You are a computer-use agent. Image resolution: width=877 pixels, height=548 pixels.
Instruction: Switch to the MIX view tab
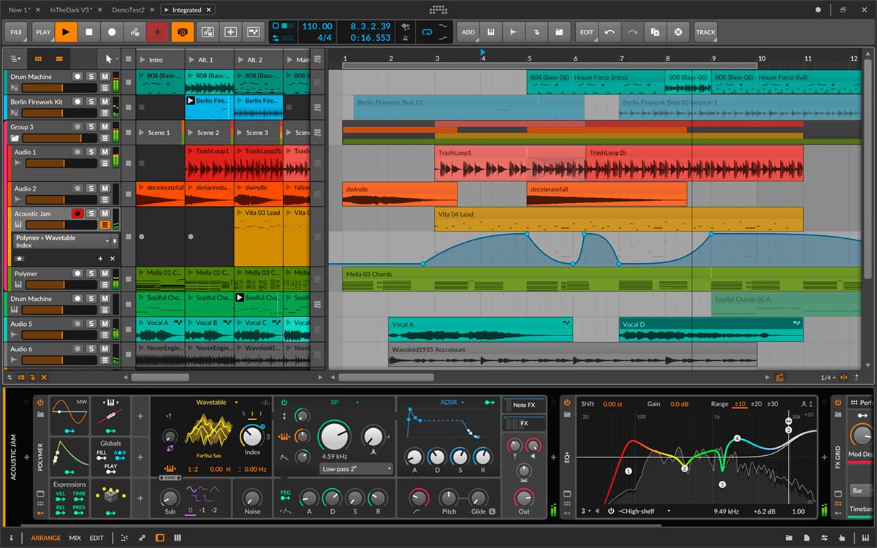coord(75,538)
